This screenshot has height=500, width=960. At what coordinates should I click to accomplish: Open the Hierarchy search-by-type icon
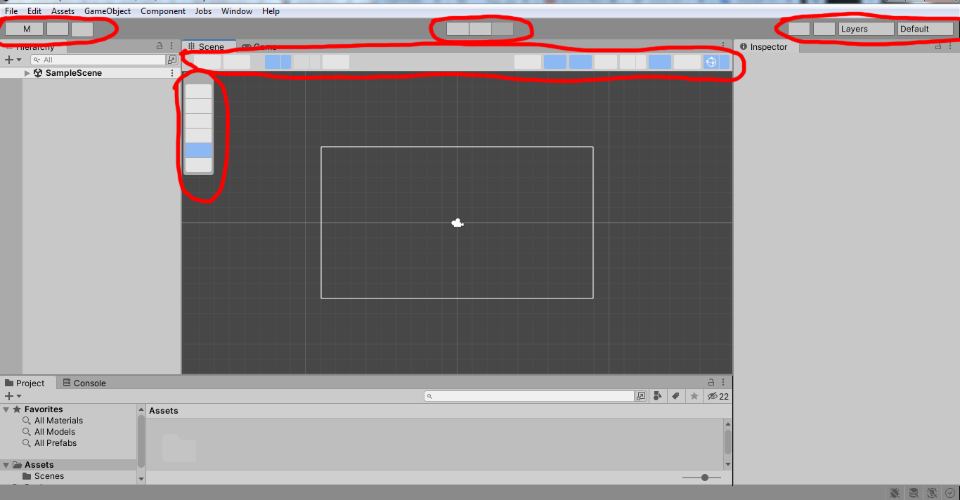coord(172,60)
